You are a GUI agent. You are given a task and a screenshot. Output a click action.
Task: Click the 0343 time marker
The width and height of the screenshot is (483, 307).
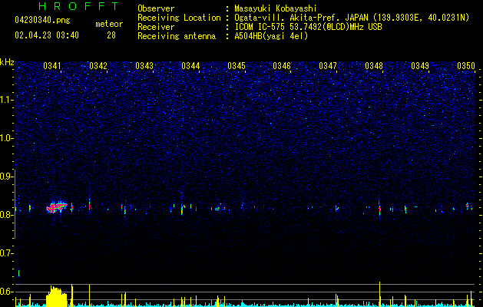(144, 66)
